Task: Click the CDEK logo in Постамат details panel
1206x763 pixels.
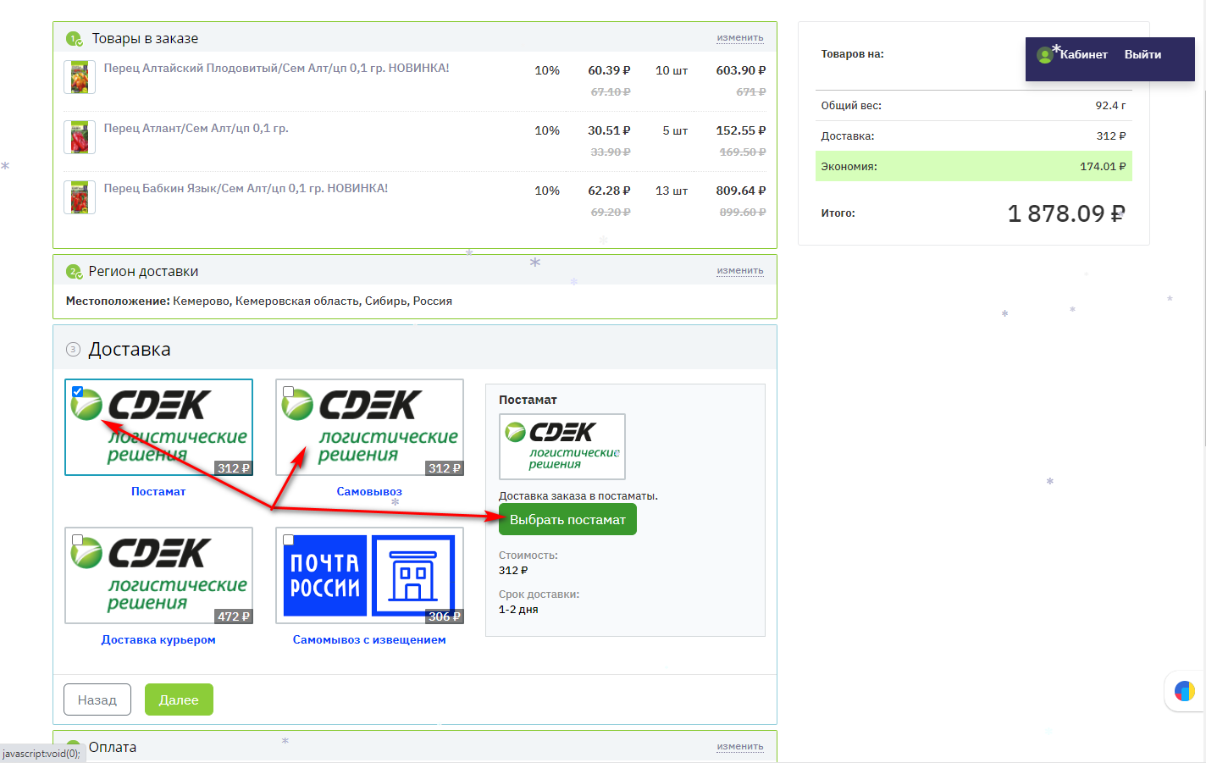Action: point(562,446)
